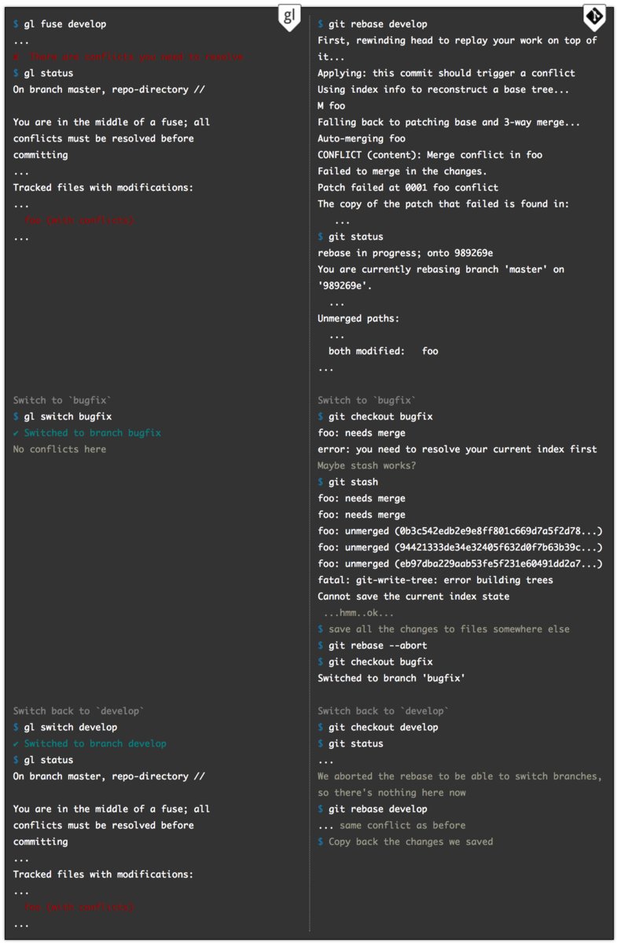The image size is (617, 943).
Task: Click the git logo badge
Action: point(593,17)
